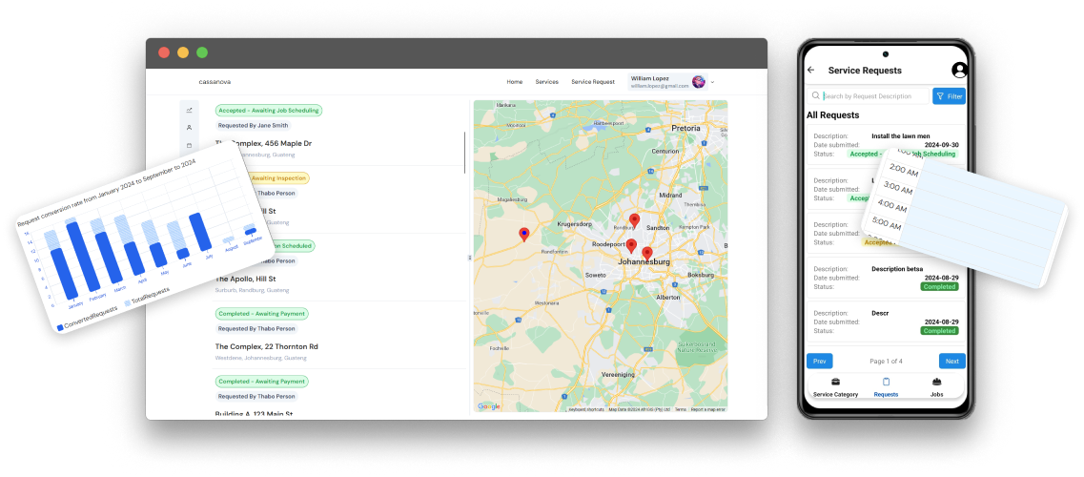Click the TotalRequests legend swatch
The height and width of the screenshot is (477, 1084).
(127, 303)
